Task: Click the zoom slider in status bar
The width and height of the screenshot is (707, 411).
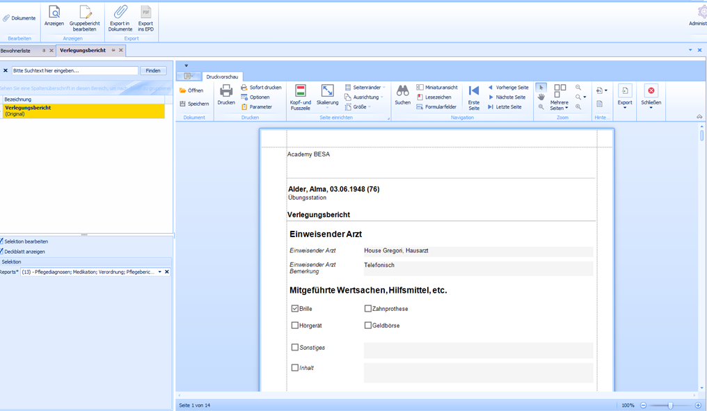Action: tap(670, 405)
